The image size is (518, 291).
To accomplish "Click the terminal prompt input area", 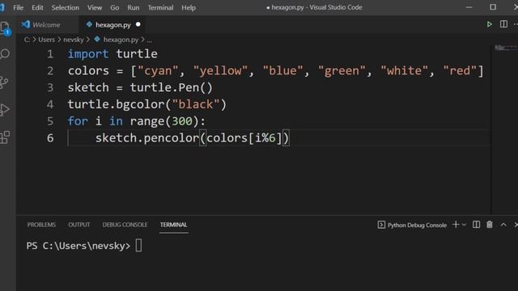I will click(x=138, y=246).
